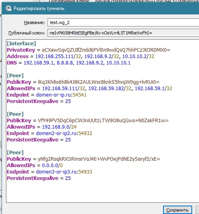Click the AllowedIPs entry 192.168.59.182/32
The height and width of the screenshot is (214, 199).
coord(110,89)
